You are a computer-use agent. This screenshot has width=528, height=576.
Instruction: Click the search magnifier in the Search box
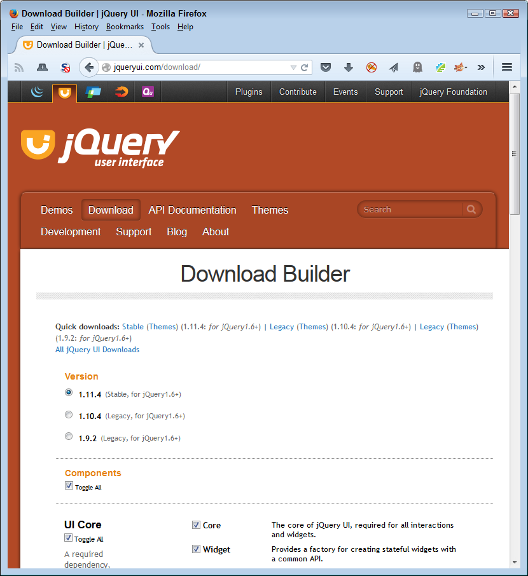click(471, 209)
